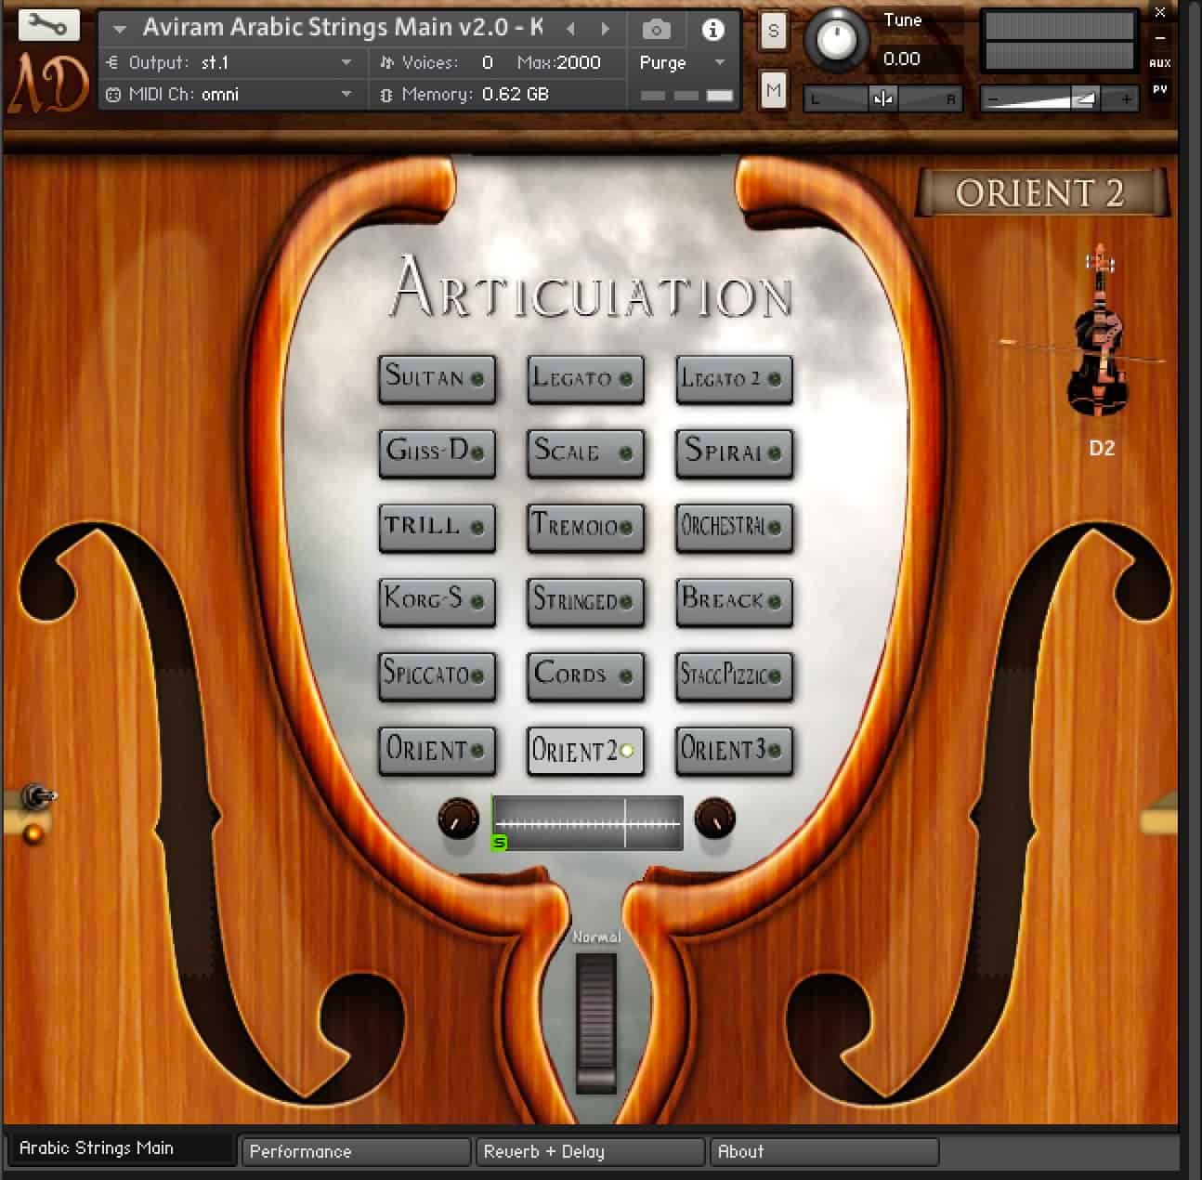The width and height of the screenshot is (1202, 1180).
Task: Click the violin image above D2
Action: (1100, 336)
